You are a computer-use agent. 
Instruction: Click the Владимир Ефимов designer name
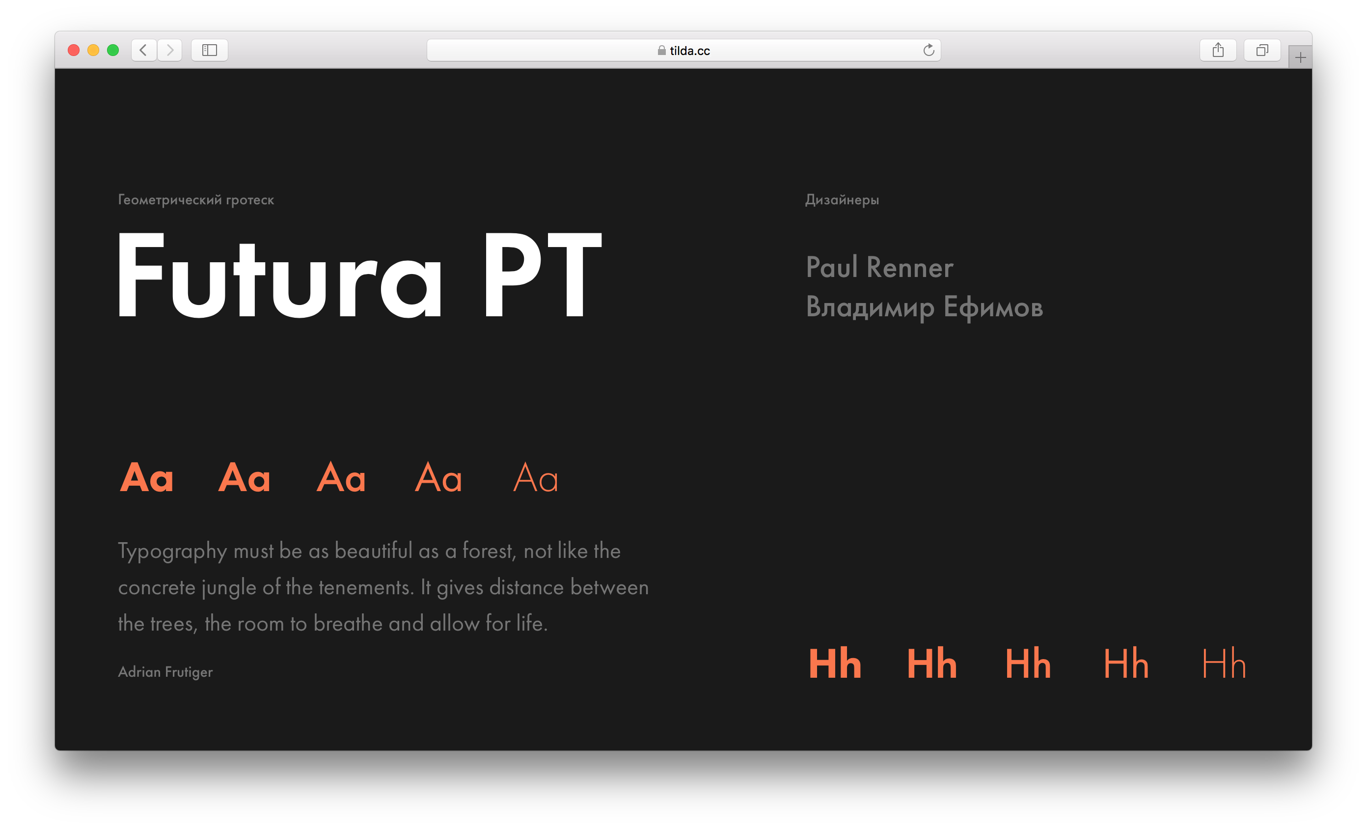(x=924, y=307)
